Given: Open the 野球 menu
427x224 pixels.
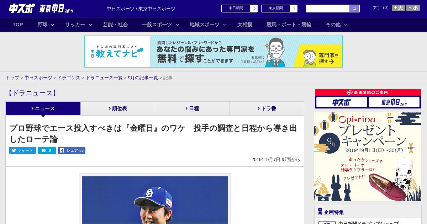Looking at the screenshot, I should click(x=42, y=25).
